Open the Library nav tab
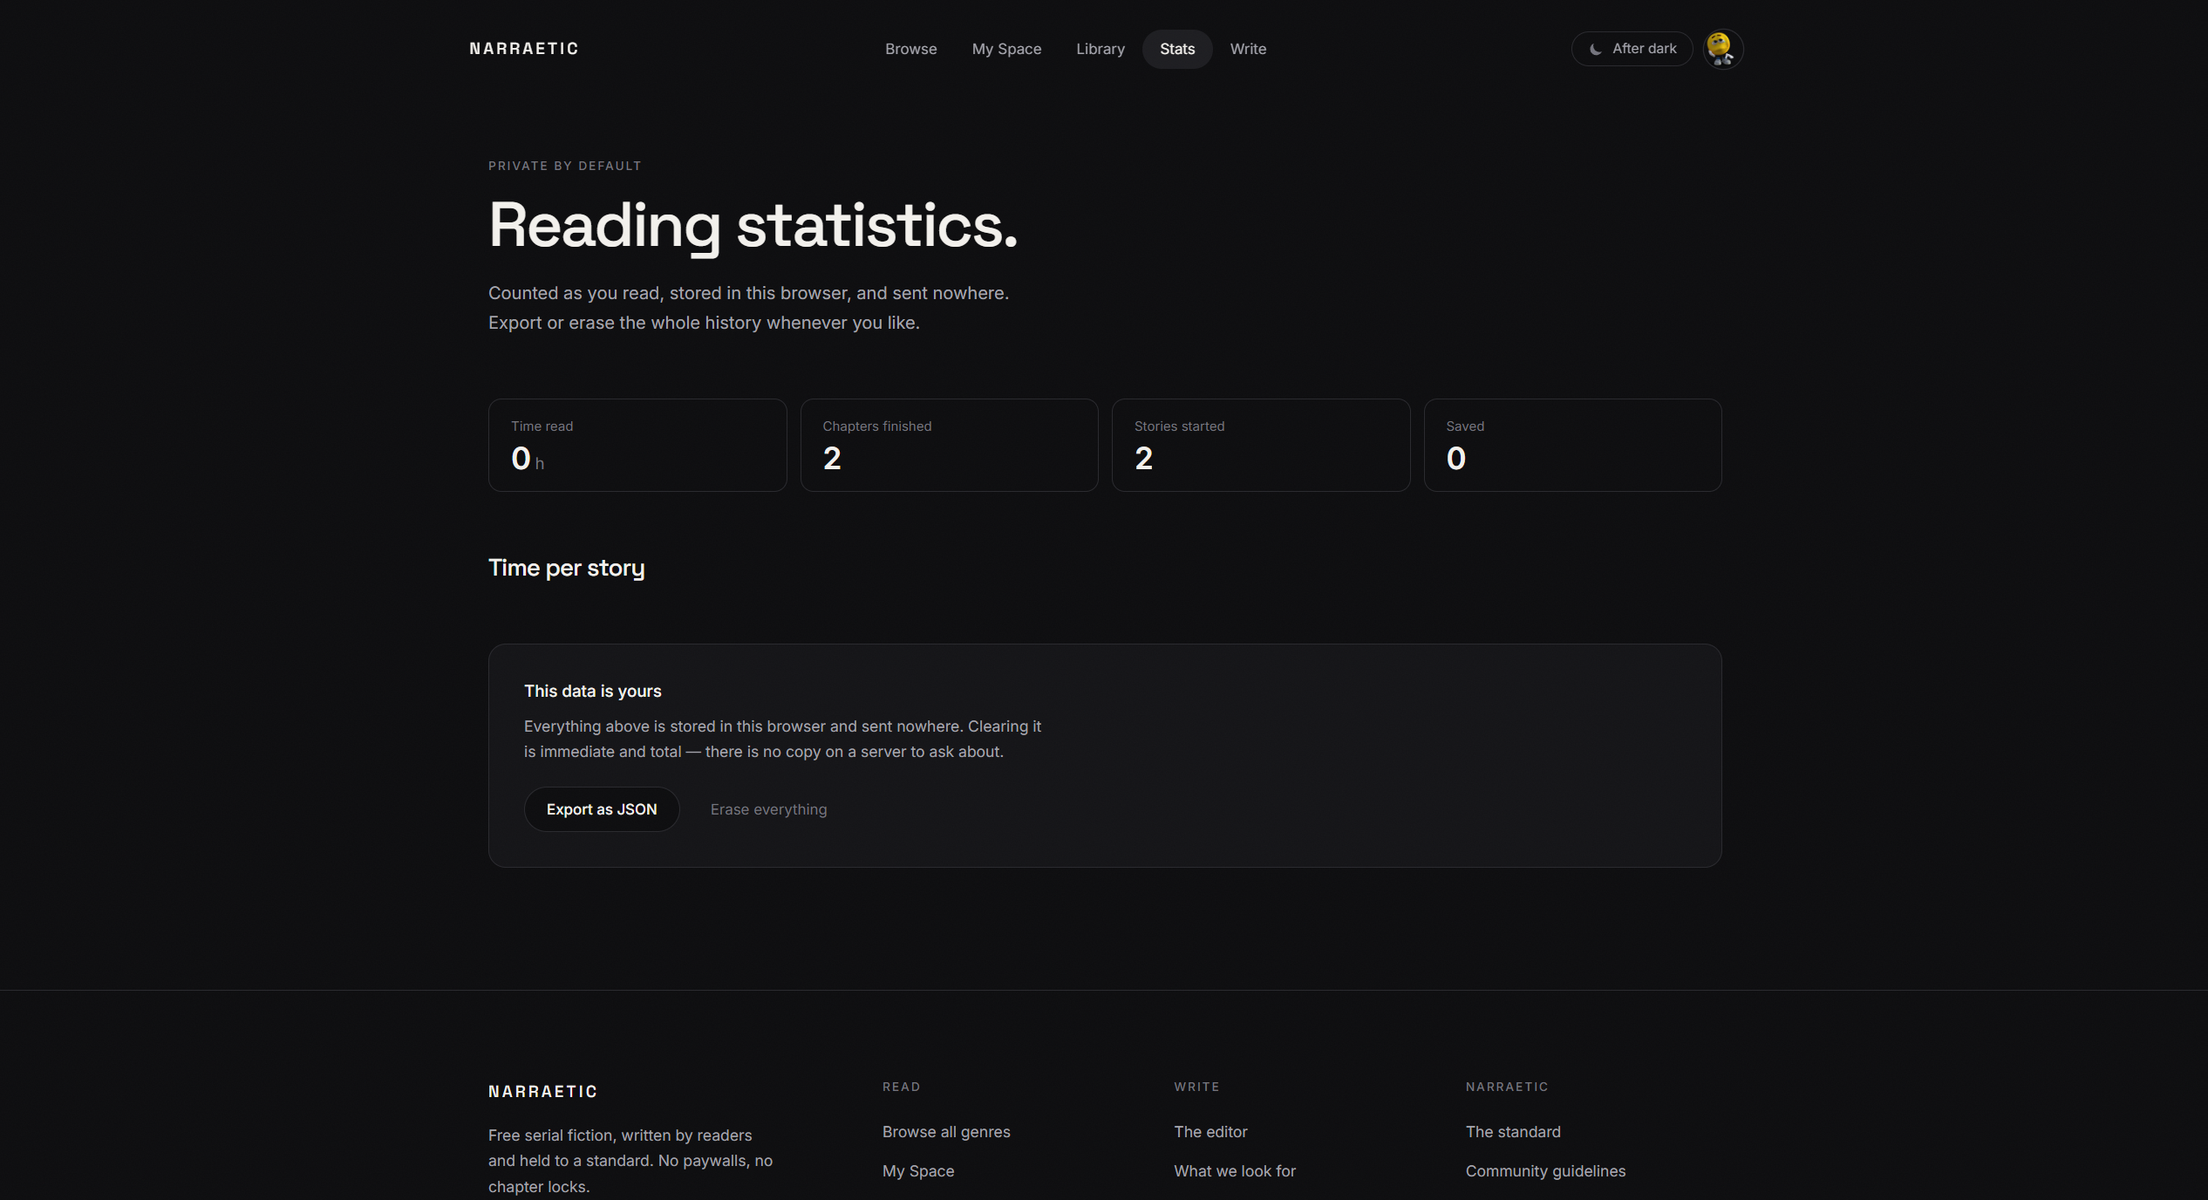2208x1200 pixels. [1100, 49]
